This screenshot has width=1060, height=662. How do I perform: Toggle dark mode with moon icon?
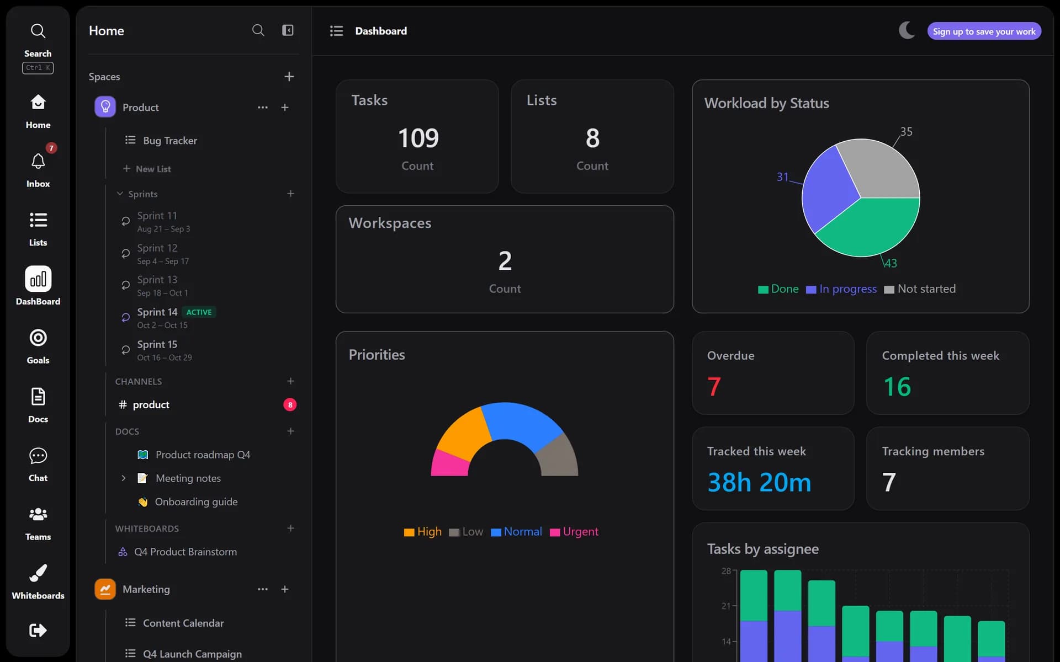907,30
